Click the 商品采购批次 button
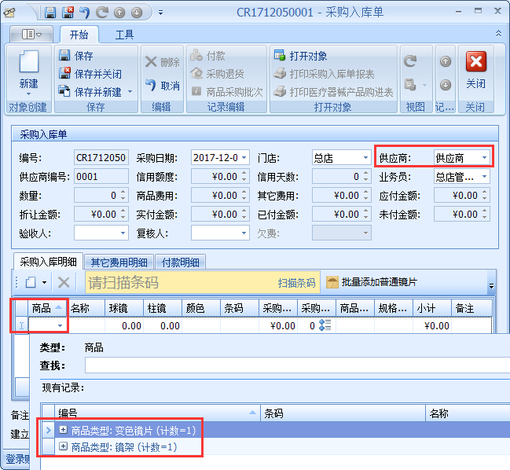This screenshot has width=510, height=470. coord(227,92)
